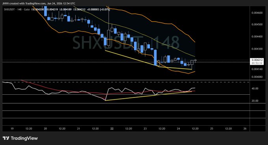Click the 40.00 indicator scale label
The height and width of the screenshot is (145, 268).
[x=255, y=88]
